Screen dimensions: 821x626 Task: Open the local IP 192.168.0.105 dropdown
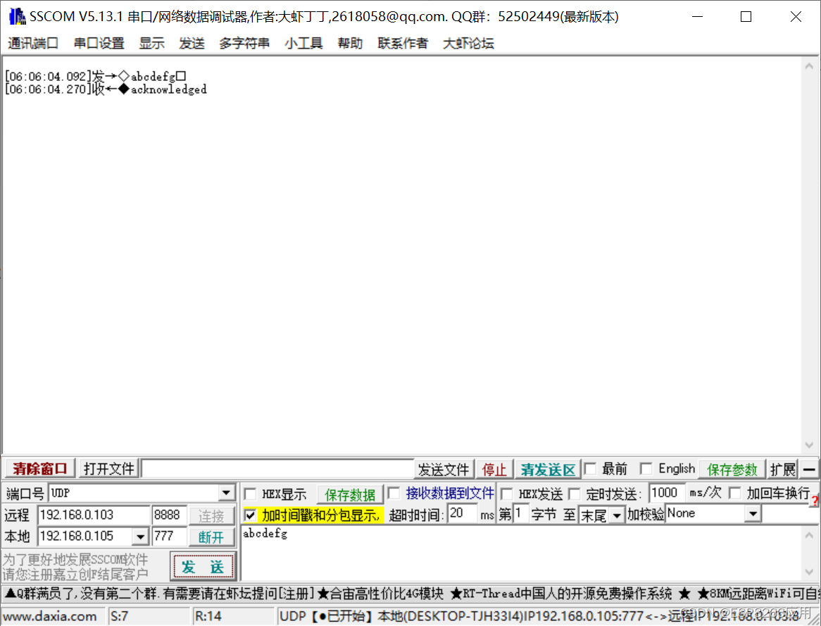pyautogui.click(x=141, y=537)
